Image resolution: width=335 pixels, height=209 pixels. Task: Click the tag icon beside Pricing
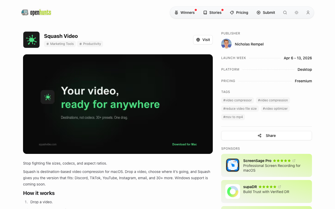[232, 13]
